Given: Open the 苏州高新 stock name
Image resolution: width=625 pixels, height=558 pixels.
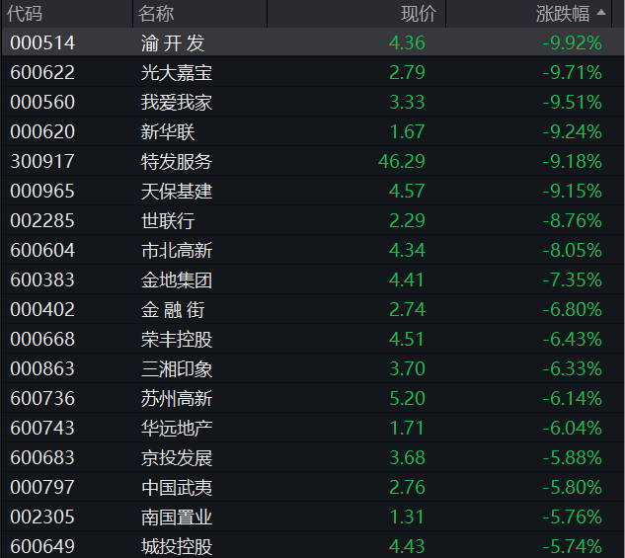Looking at the screenshot, I should [x=177, y=399].
